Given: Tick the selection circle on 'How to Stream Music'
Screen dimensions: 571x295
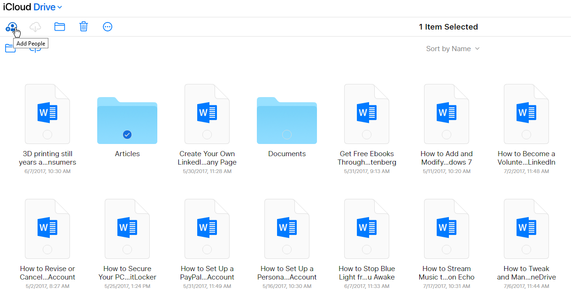Looking at the screenshot, I should (447, 250).
